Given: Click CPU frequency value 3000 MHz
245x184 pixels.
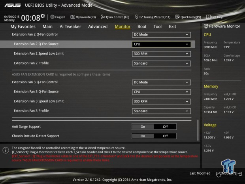Looking at the screenshot, I should point(210,47).
